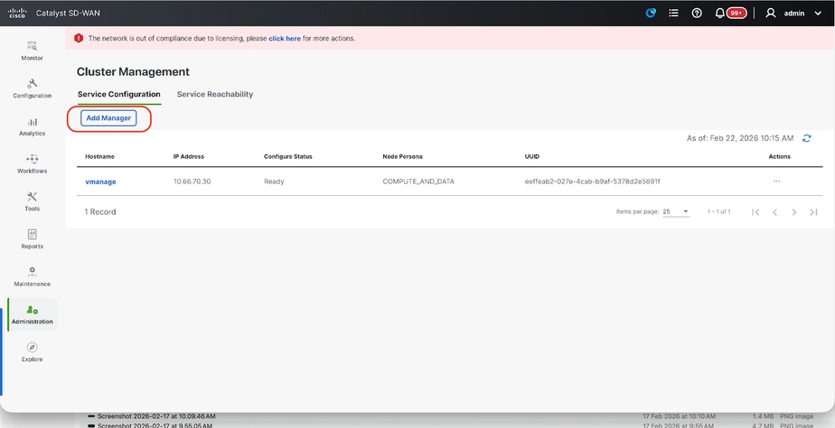Click the 99+ notification badge
The width and height of the screenshot is (835, 428).
point(736,13)
